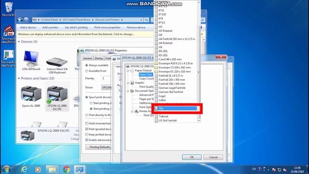
Task: Click All Control Panel Items breadcrumb
Action: 76,20
